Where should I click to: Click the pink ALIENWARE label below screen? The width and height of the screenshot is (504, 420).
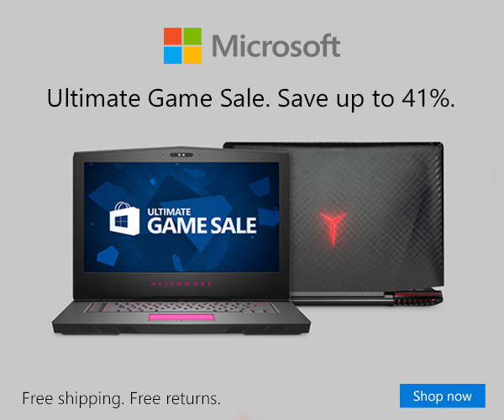pyautogui.click(x=181, y=284)
